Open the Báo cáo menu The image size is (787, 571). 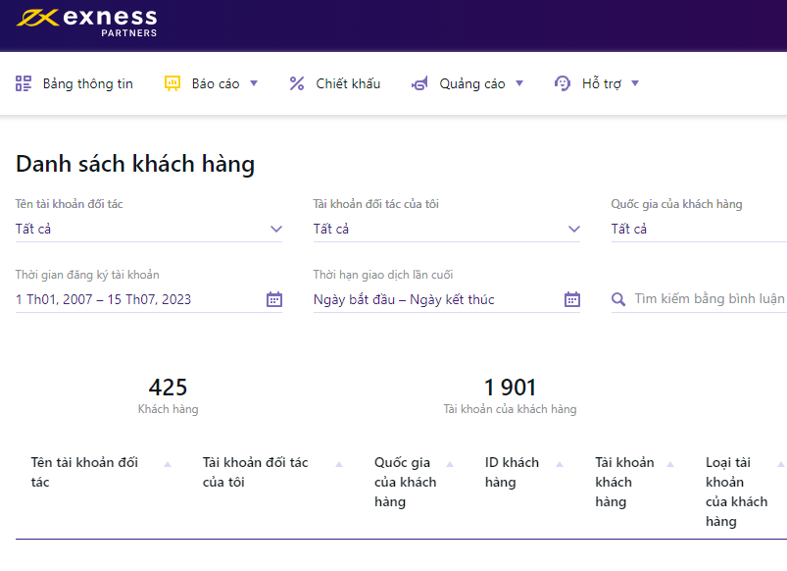(212, 83)
